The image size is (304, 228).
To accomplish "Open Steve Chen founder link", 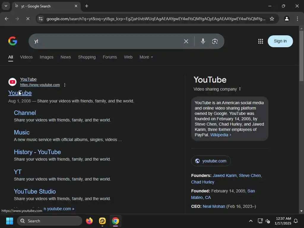I will coord(250,176).
